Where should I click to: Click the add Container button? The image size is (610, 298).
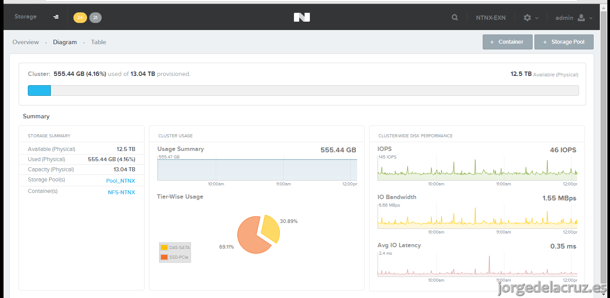point(507,42)
